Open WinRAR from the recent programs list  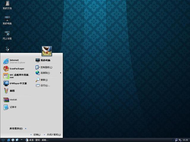pyautogui.click(x=10, y=100)
